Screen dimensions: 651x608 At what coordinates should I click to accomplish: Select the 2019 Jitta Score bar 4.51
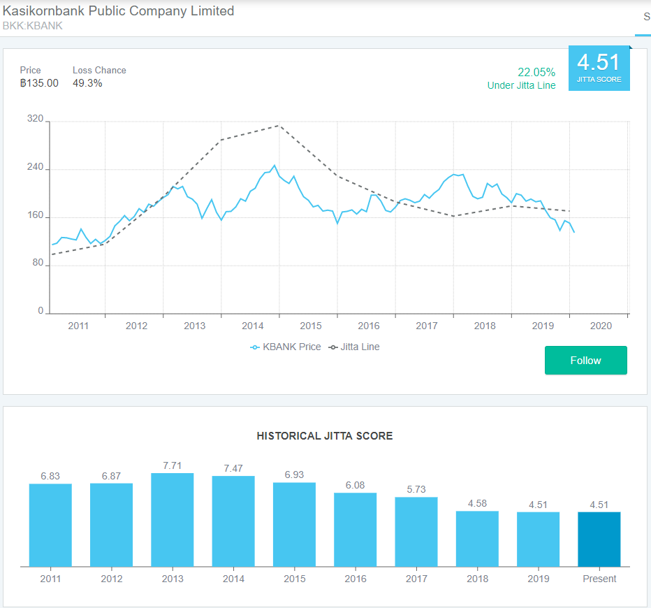pos(539,539)
